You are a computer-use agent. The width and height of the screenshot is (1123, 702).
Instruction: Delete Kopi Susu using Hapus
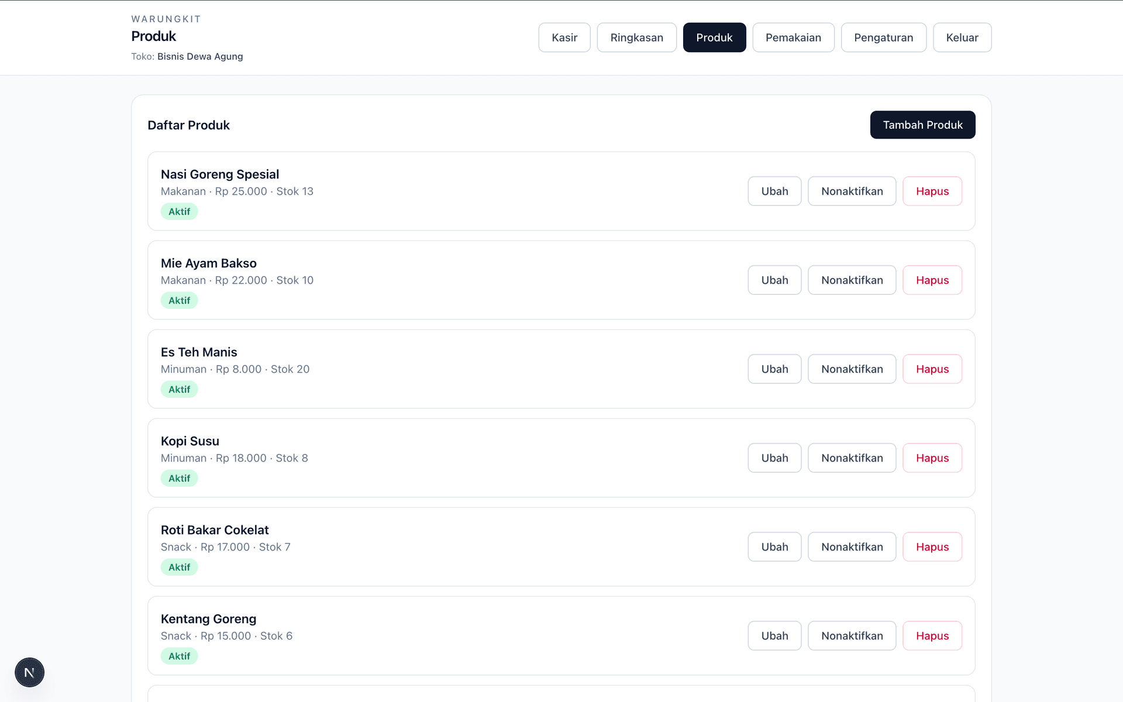tap(932, 458)
